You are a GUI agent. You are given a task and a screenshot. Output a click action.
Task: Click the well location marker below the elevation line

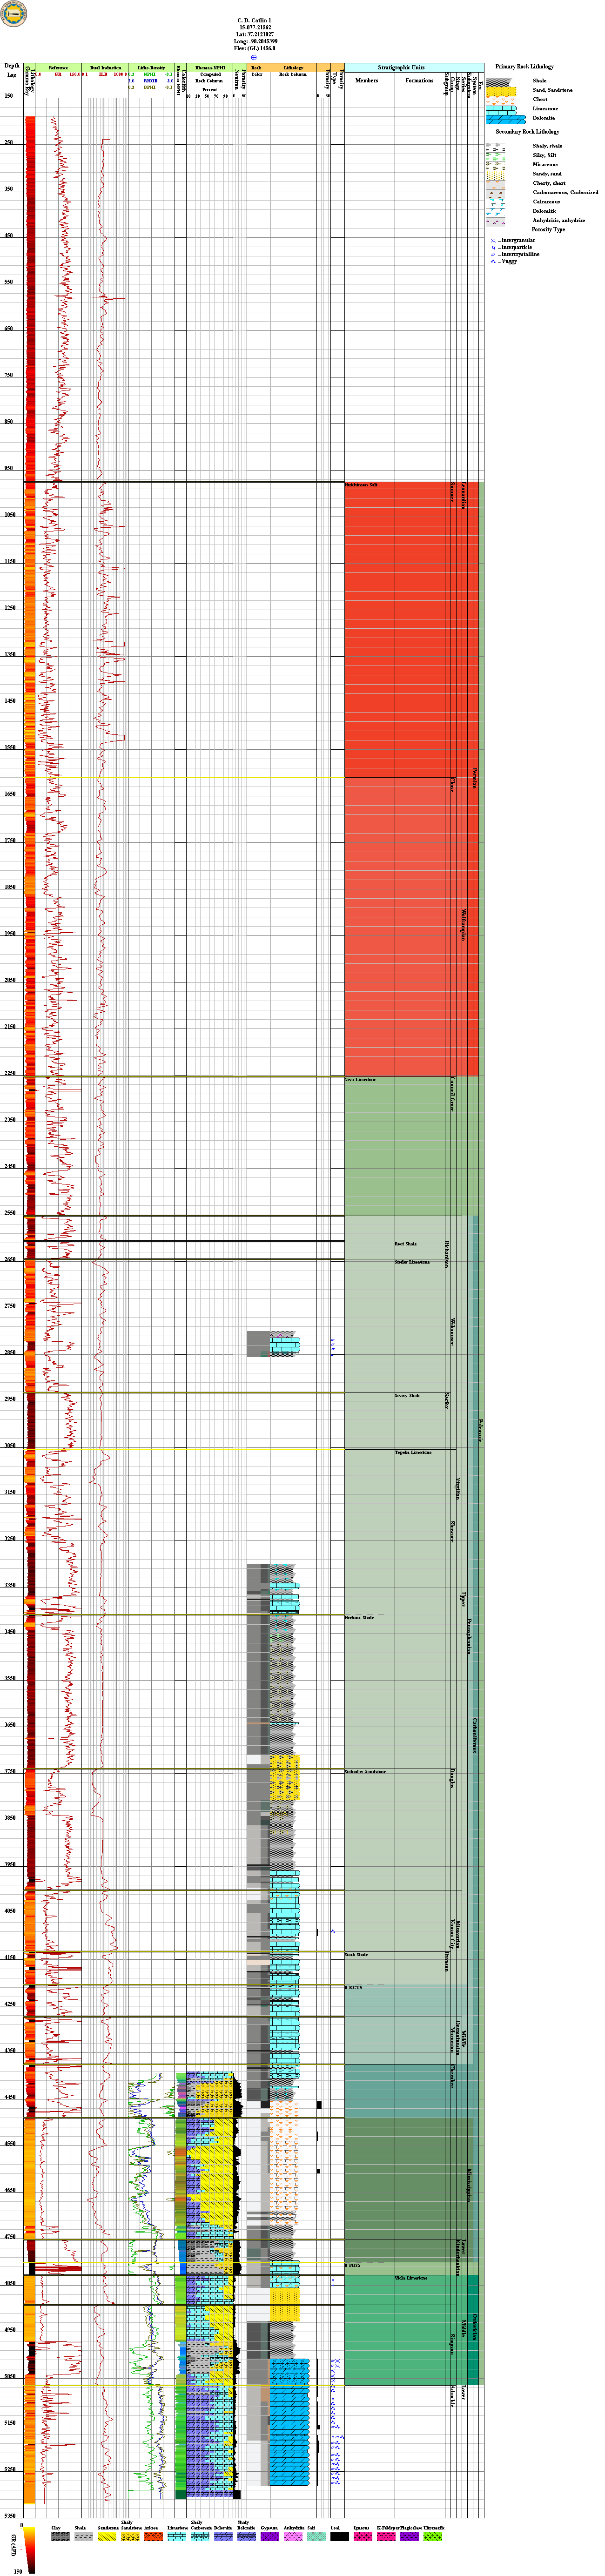(254, 58)
